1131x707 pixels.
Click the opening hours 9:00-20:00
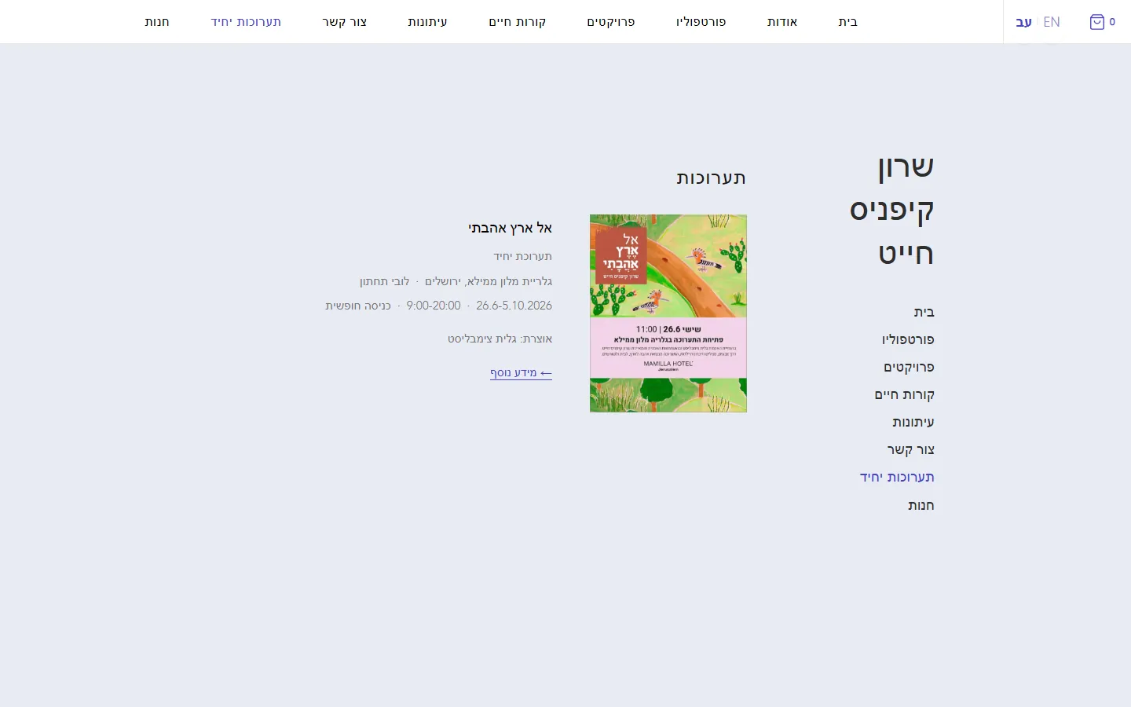pyautogui.click(x=434, y=306)
